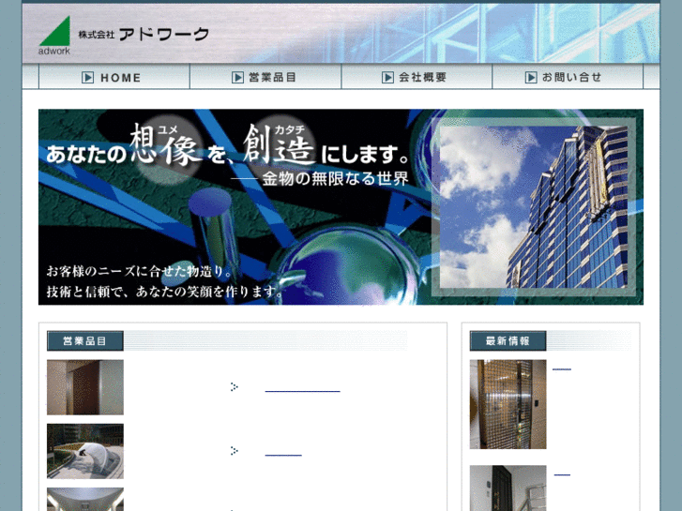Open the HOME navigation tab
Viewport: 682px width, 511px height.
pos(114,78)
